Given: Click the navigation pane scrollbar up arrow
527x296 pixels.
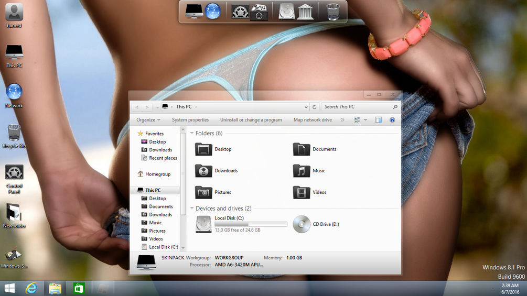Looking at the screenshot, I should 183,129.
